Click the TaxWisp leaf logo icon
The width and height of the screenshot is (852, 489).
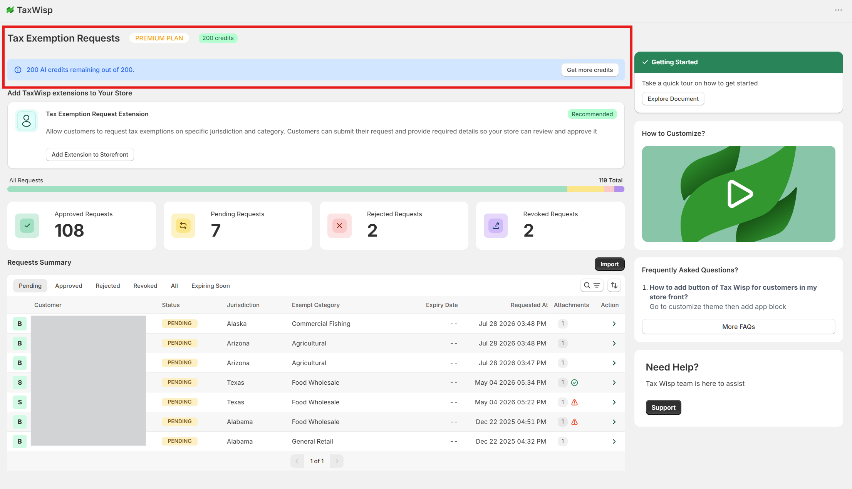(x=10, y=10)
